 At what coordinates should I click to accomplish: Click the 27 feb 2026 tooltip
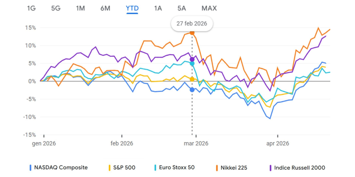pyautogui.click(x=192, y=24)
